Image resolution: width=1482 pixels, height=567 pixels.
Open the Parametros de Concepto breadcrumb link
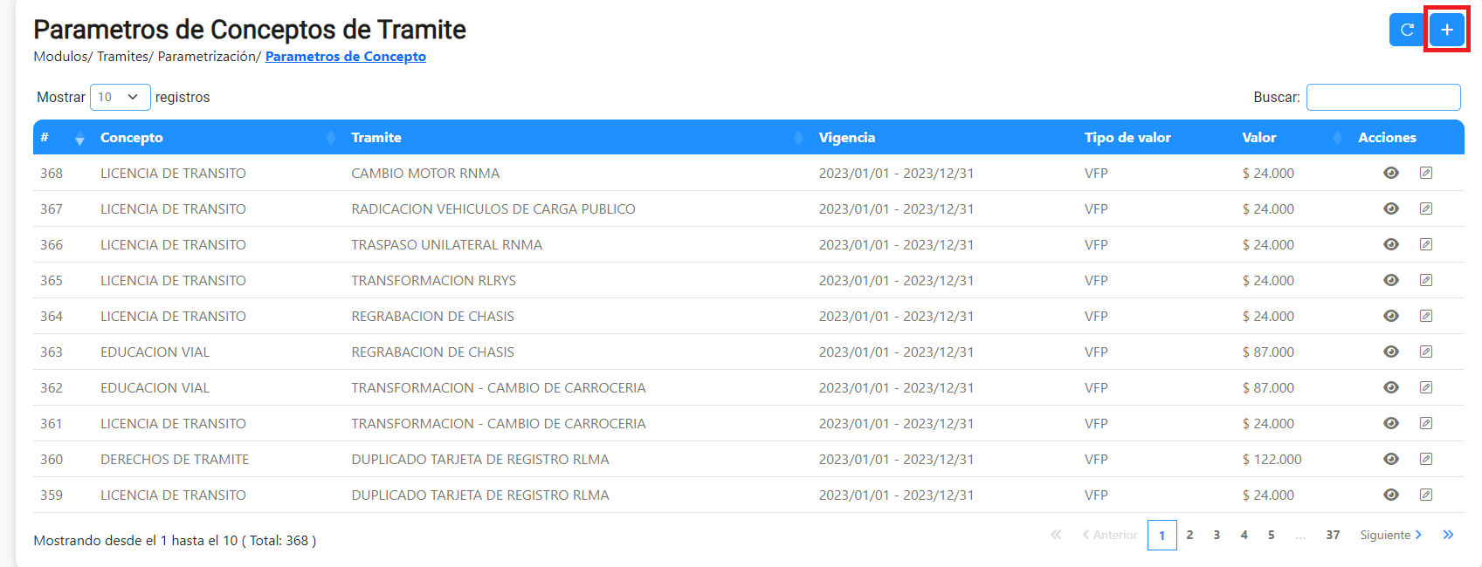pos(346,56)
